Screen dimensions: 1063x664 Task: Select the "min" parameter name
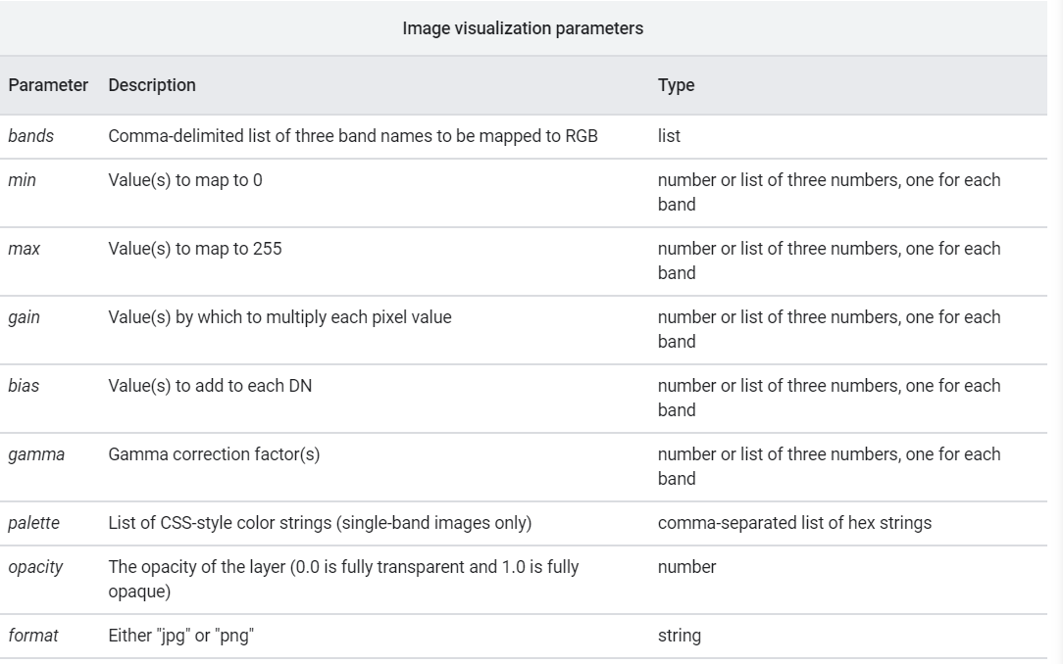pos(23,180)
